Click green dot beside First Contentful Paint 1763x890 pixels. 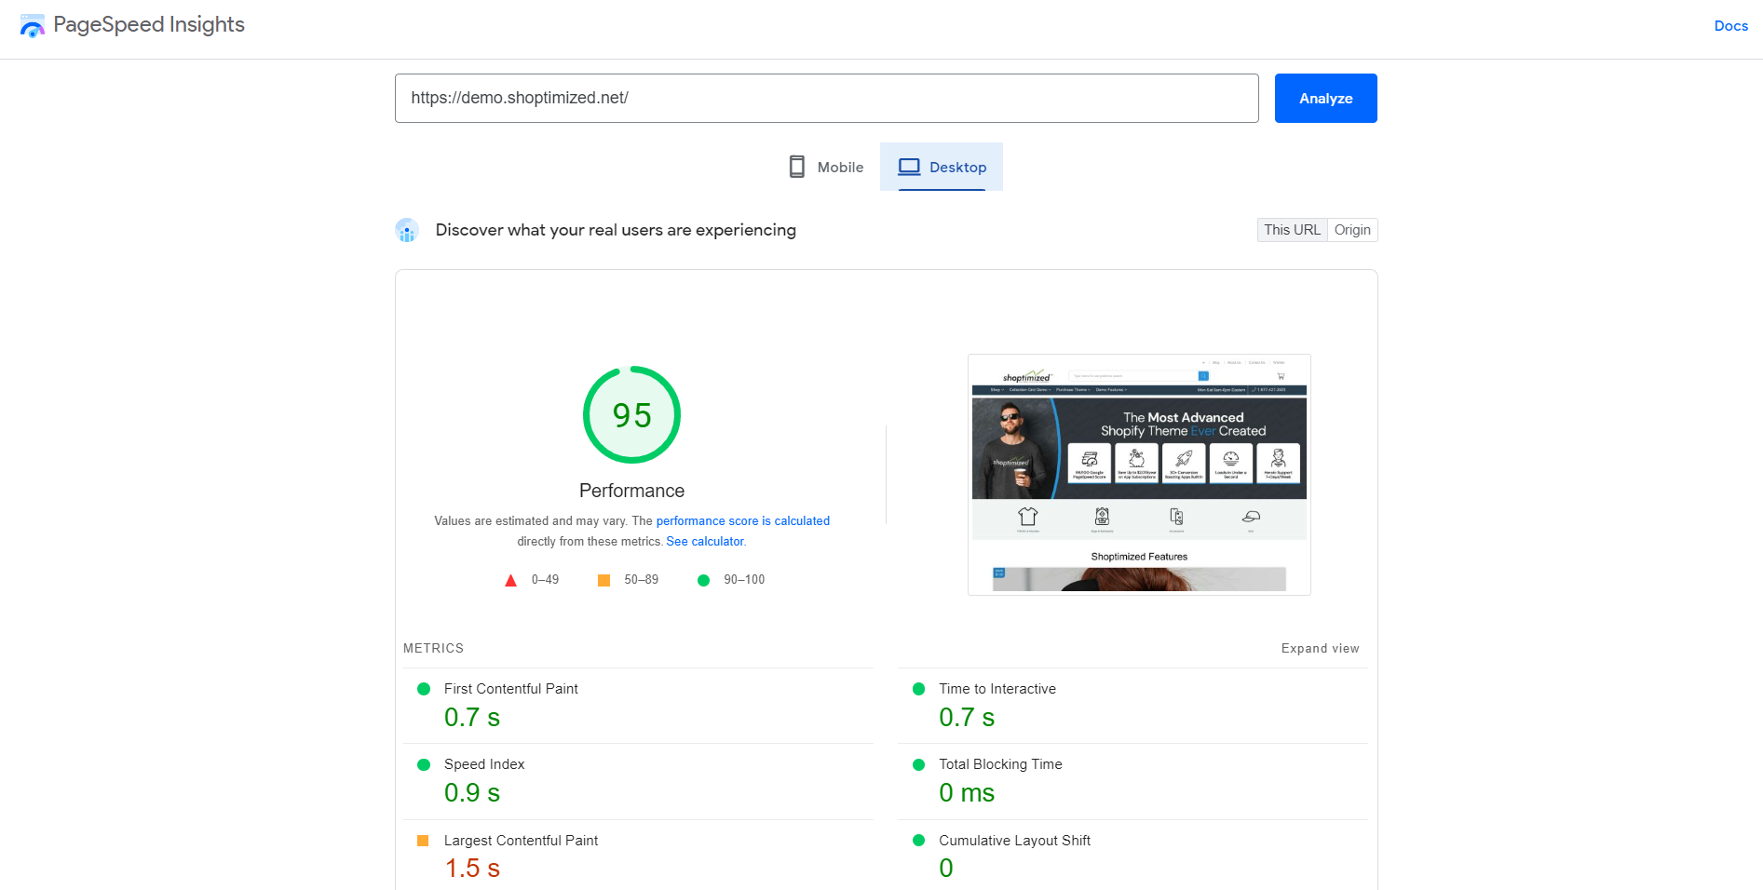[424, 689]
